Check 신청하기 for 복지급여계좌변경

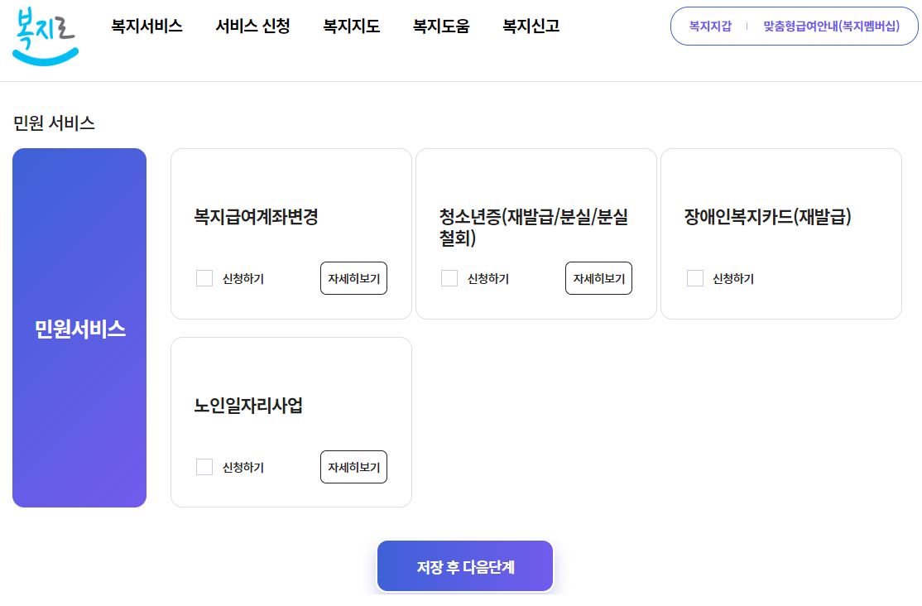(204, 278)
